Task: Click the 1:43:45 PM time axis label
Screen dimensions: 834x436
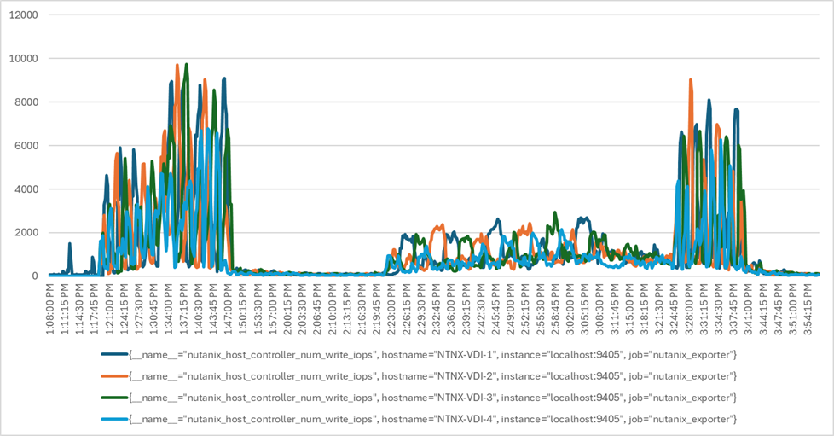Action: tap(214, 310)
